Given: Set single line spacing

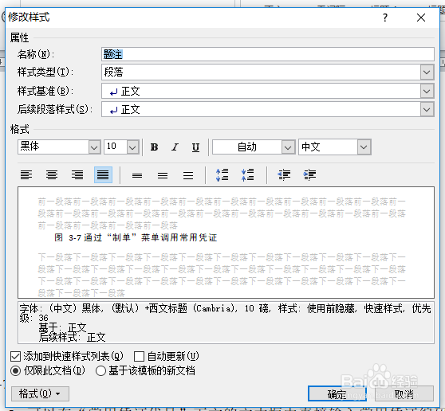Looking at the screenshot, I should (137, 175).
